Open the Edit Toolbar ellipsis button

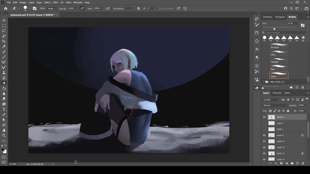point(4,141)
